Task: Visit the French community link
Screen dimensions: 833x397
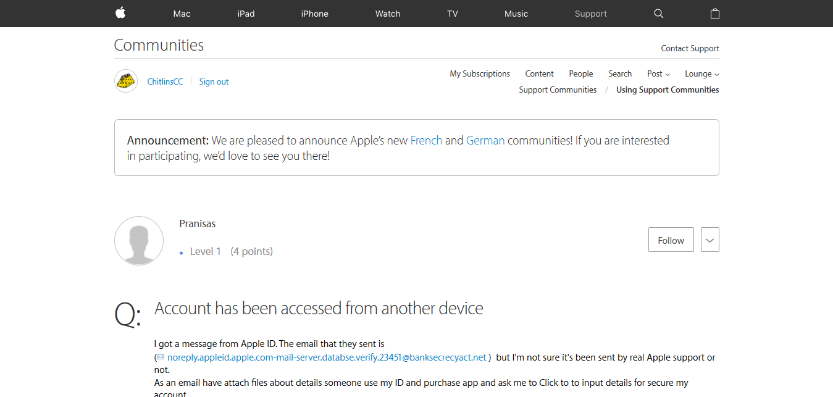Action: click(426, 140)
